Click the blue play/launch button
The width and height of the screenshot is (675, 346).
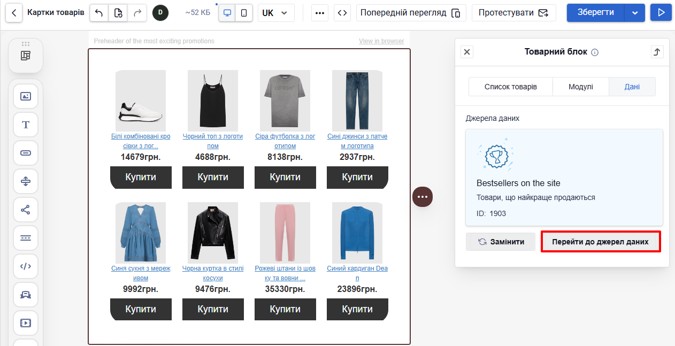661,13
